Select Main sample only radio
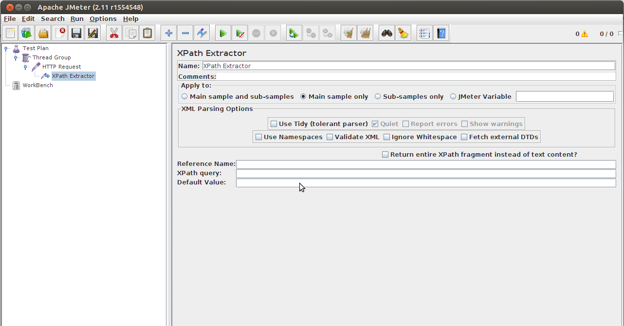Viewport: 624px width, 326px height. (303, 96)
